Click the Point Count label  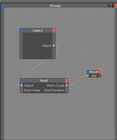coord(56,86)
